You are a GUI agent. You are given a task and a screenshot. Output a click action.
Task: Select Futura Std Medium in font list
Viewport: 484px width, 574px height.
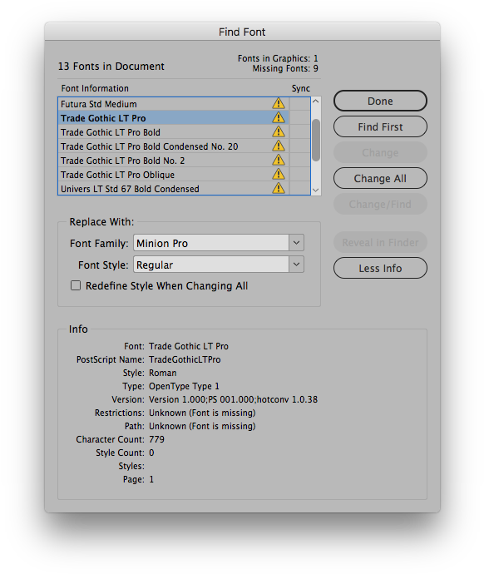click(x=174, y=104)
